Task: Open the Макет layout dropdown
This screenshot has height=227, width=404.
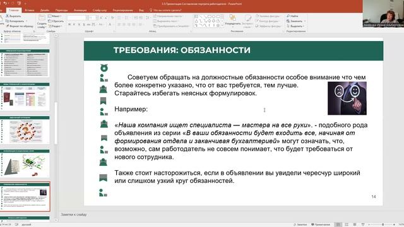Action: pyautogui.click(x=55, y=16)
